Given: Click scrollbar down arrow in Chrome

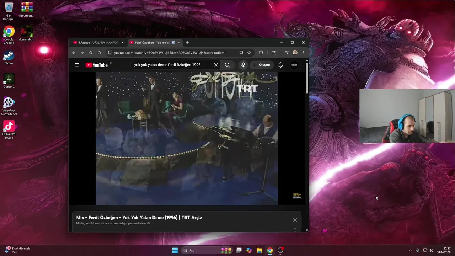Looking at the screenshot, I should coord(307,230).
